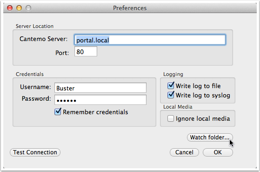Click the Password: label
This screenshot has width=260, height=172.
pos(36,99)
